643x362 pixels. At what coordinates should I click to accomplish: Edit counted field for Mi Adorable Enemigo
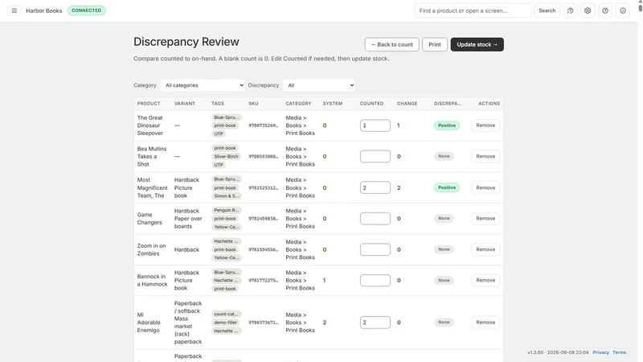tap(375, 323)
